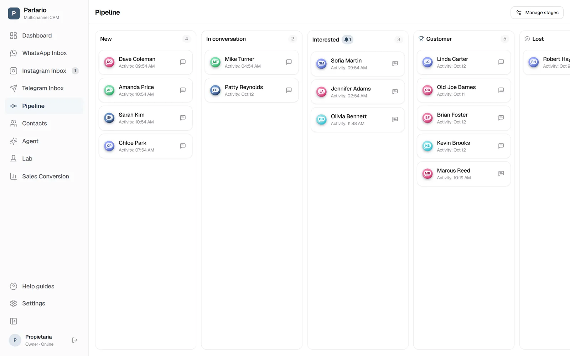The image size is (570, 356).
Task: Click the logout icon next to Propietaria
Action: [x=75, y=340]
